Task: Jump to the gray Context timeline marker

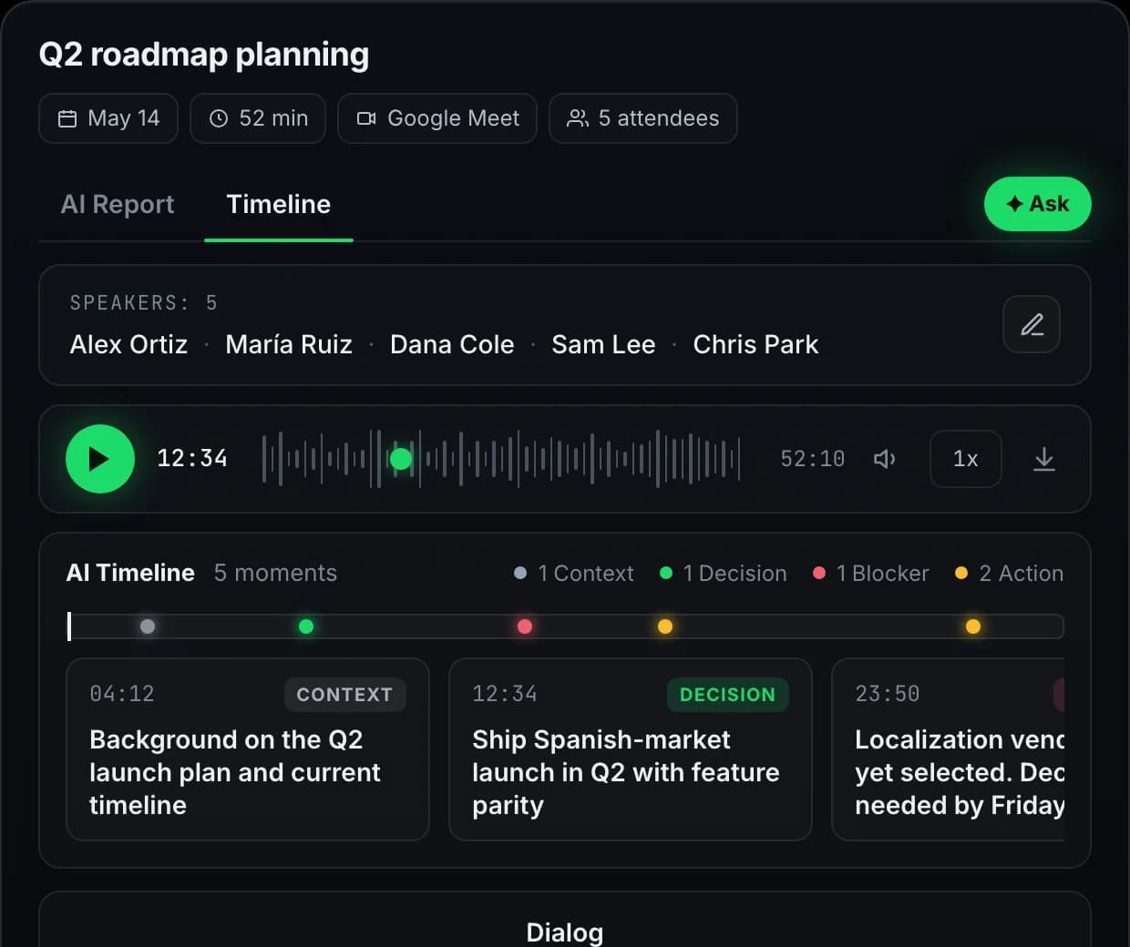Action: pyautogui.click(x=148, y=626)
